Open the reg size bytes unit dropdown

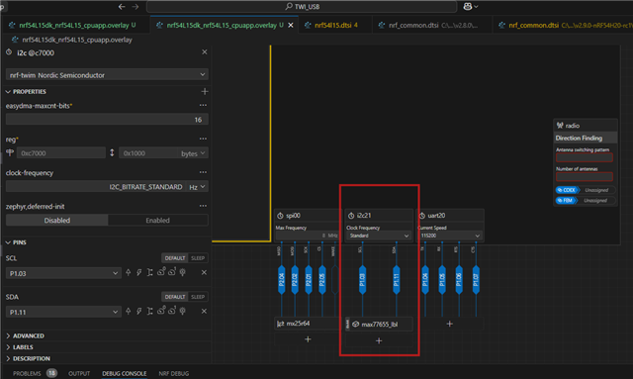pyautogui.click(x=193, y=153)
